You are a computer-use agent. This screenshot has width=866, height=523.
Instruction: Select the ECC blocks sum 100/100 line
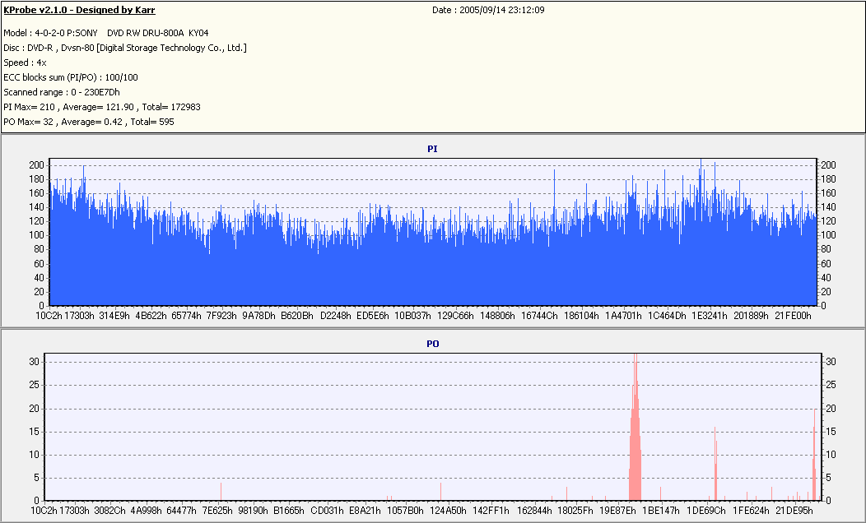[x=71, y=77]
